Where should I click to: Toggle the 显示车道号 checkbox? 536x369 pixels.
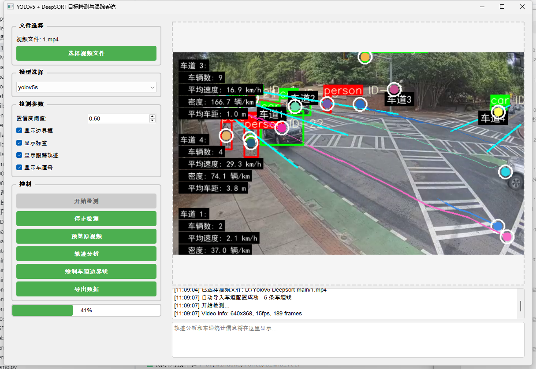[19, 168]
